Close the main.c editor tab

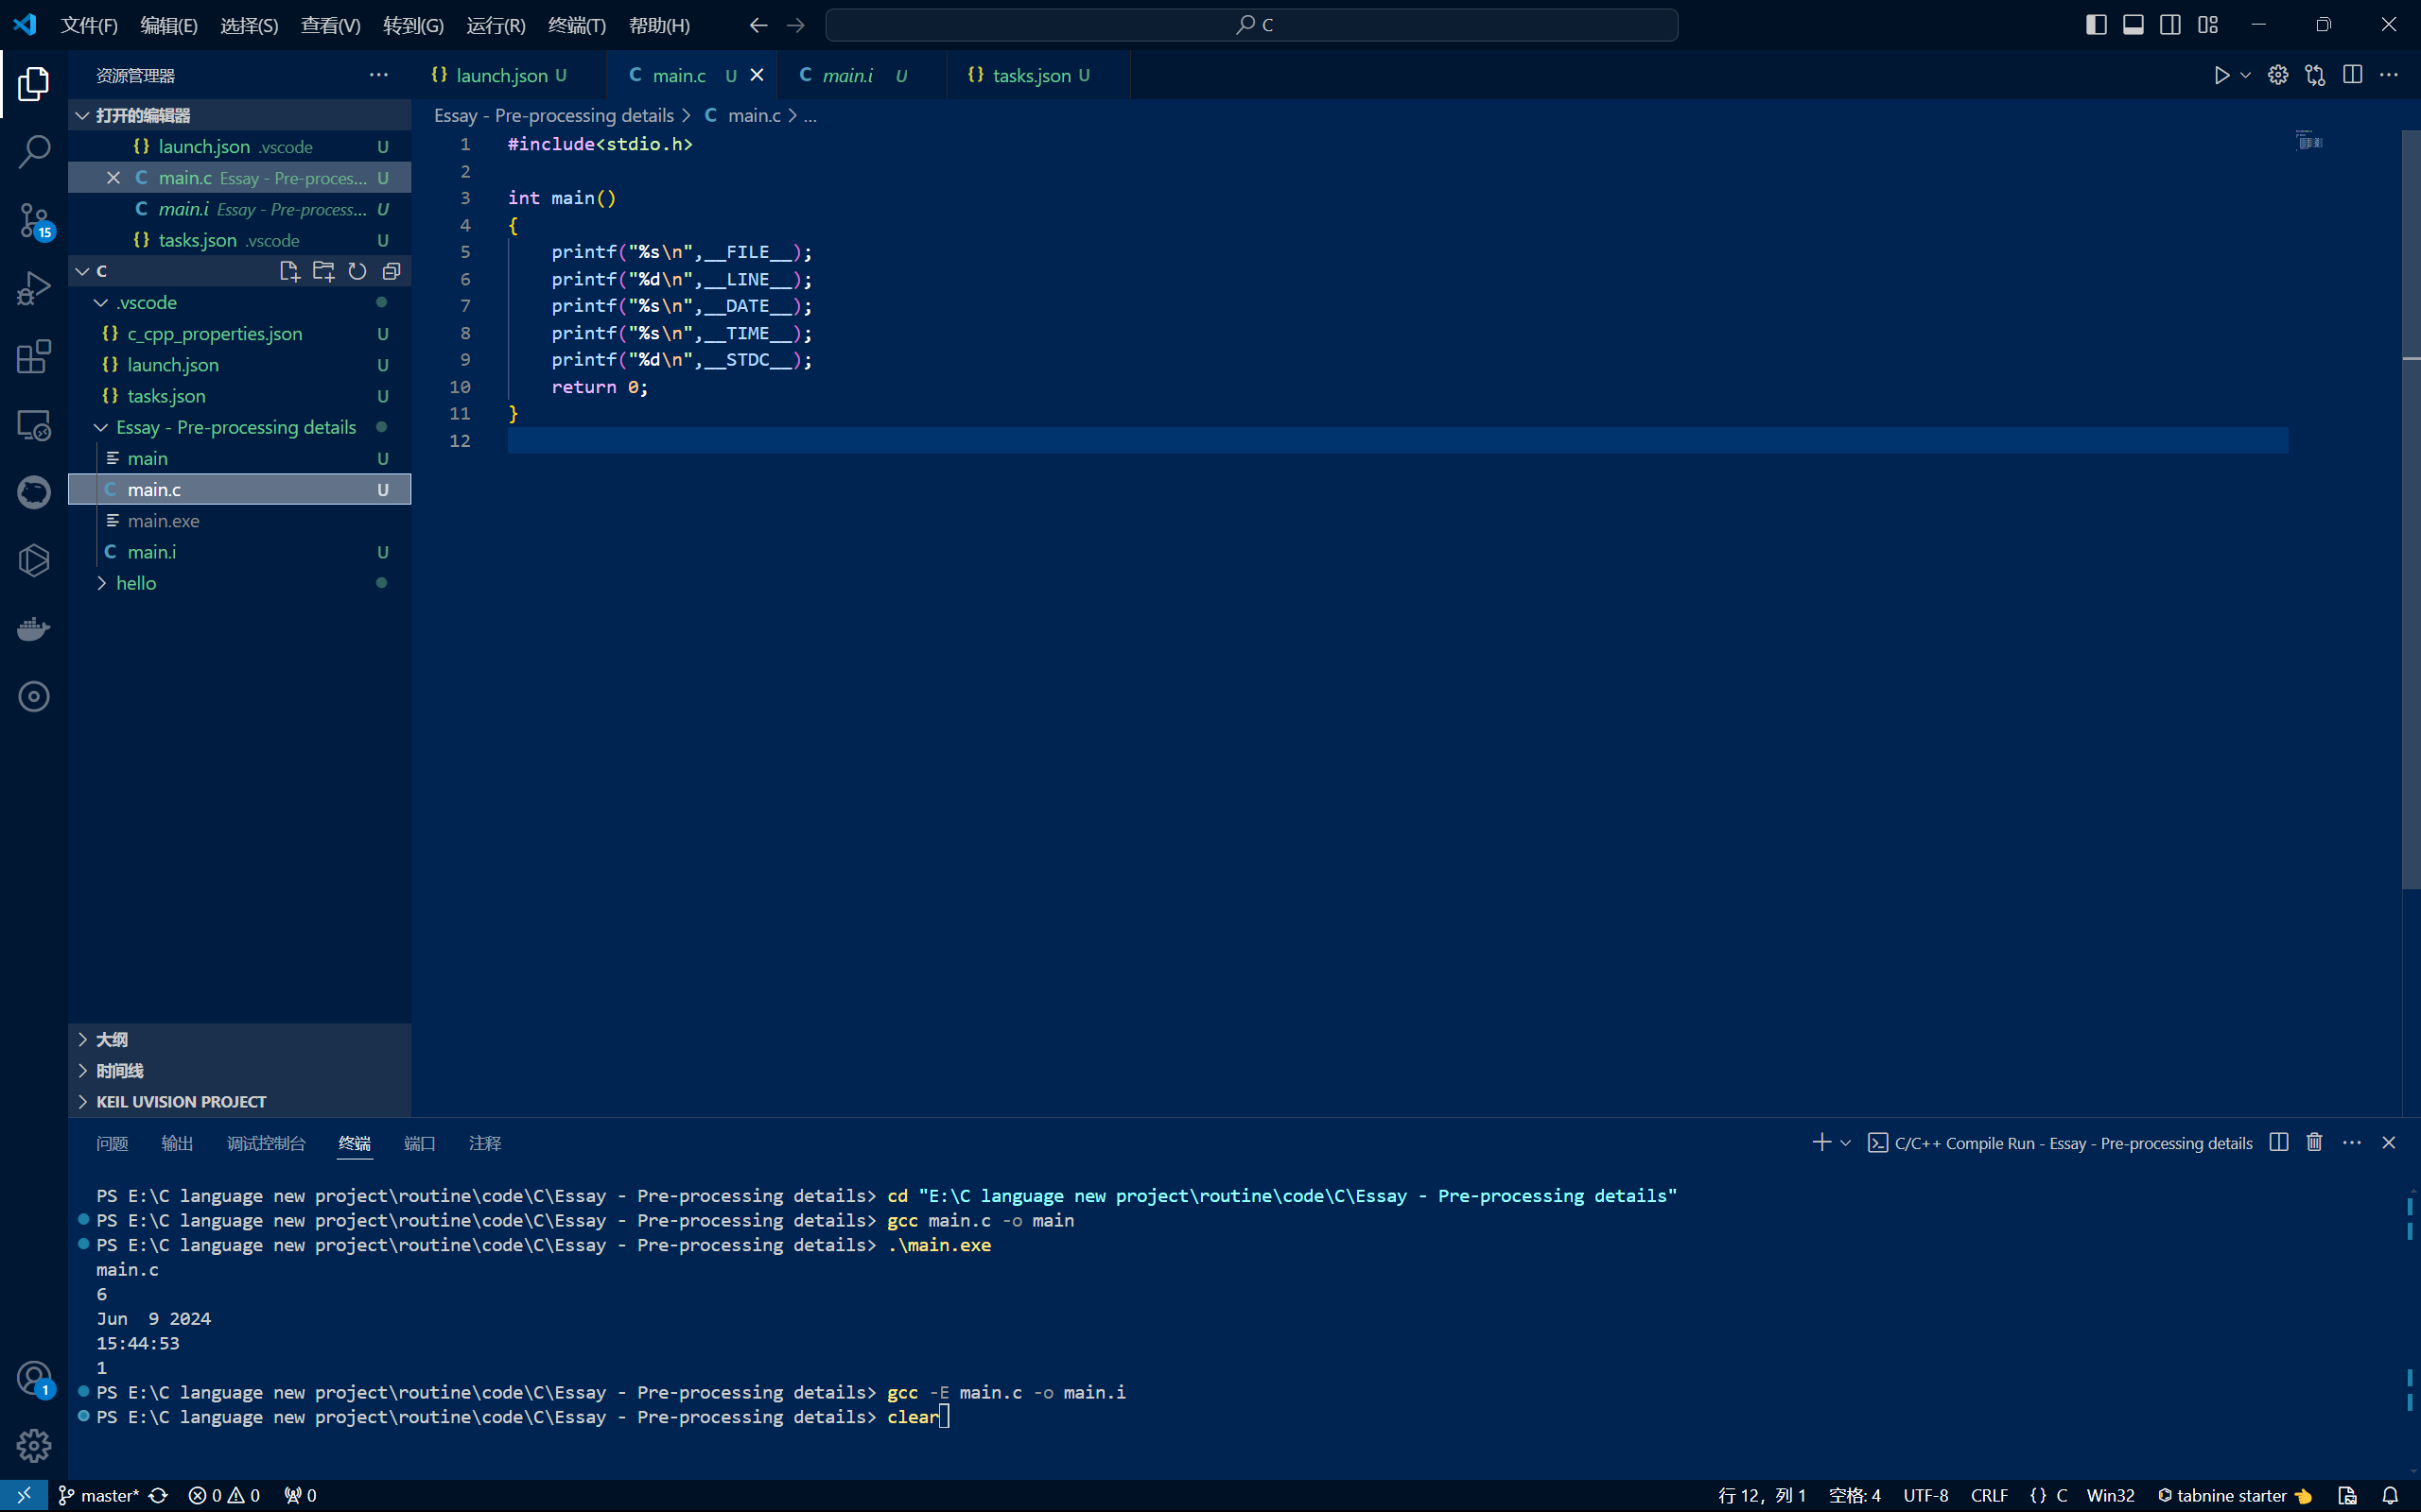tap(758, 75)
